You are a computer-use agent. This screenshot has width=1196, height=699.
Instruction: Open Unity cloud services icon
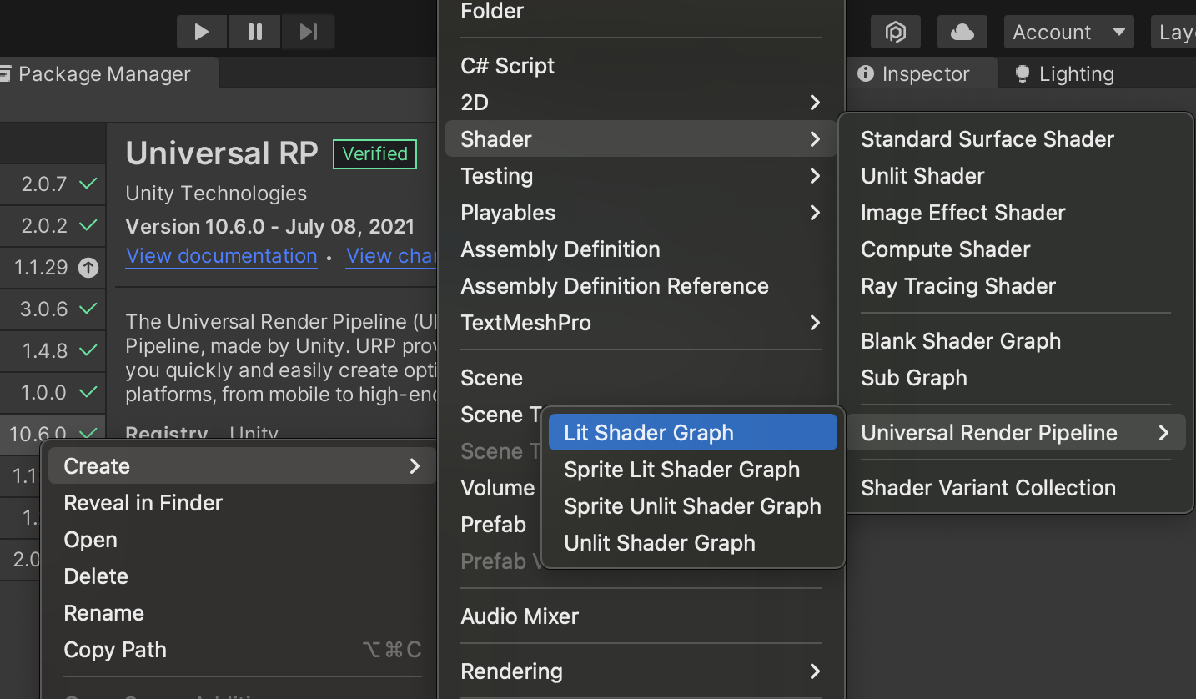962,32
